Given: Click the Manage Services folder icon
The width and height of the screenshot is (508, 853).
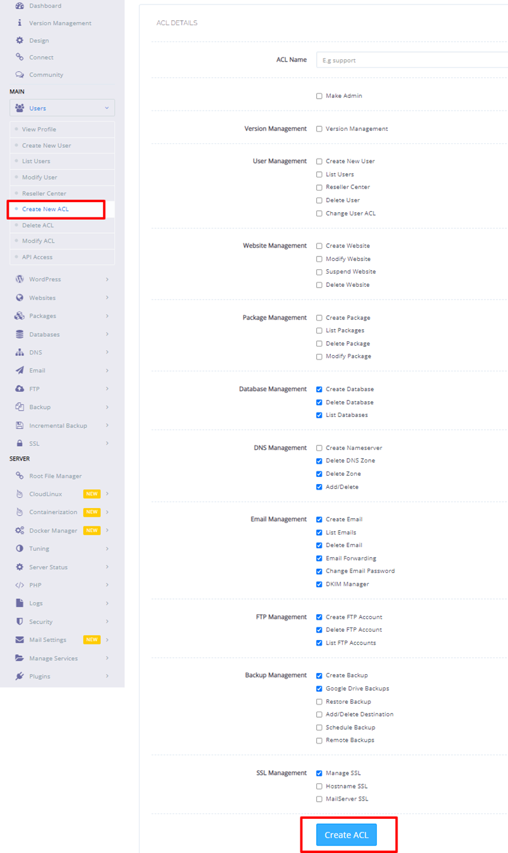Looking at the screenshot, I should click(x=20, y=658).
